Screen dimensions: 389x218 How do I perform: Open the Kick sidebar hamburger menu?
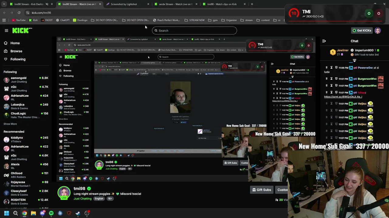coord(6,31)
